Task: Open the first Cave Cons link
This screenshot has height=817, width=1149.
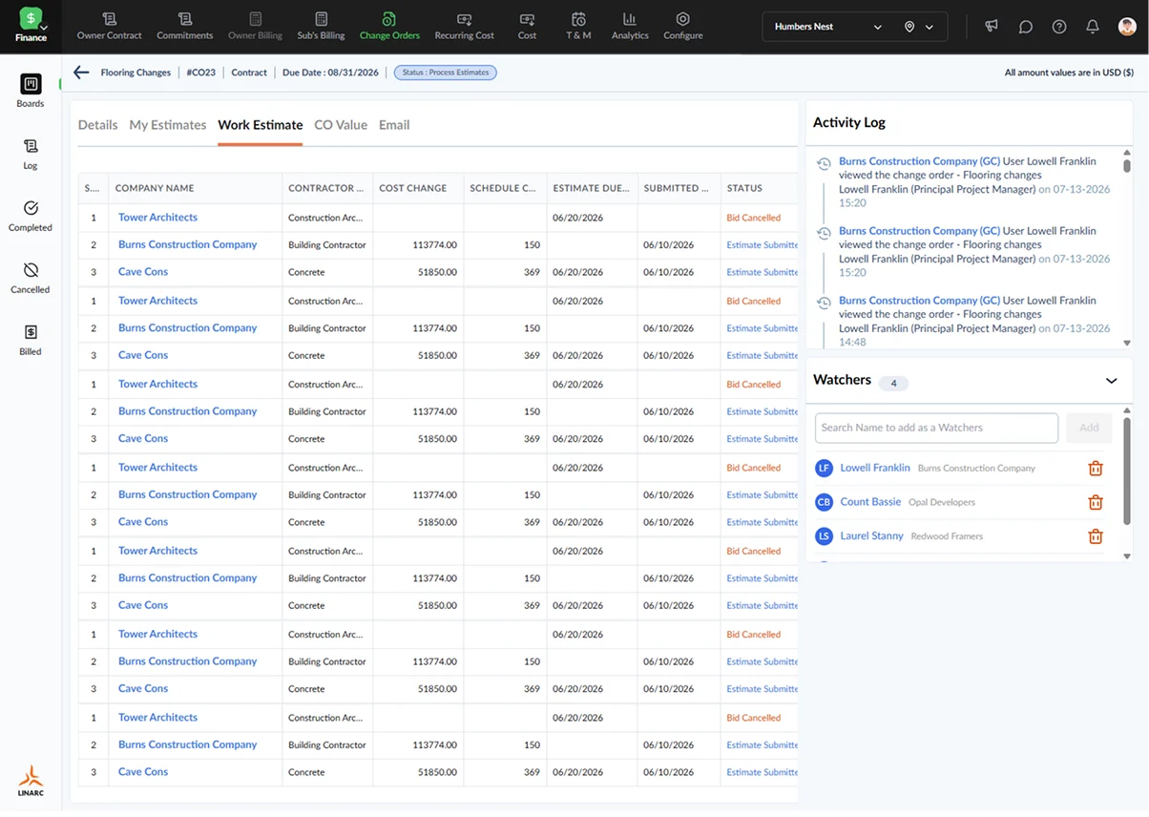Action: (143, 272)
